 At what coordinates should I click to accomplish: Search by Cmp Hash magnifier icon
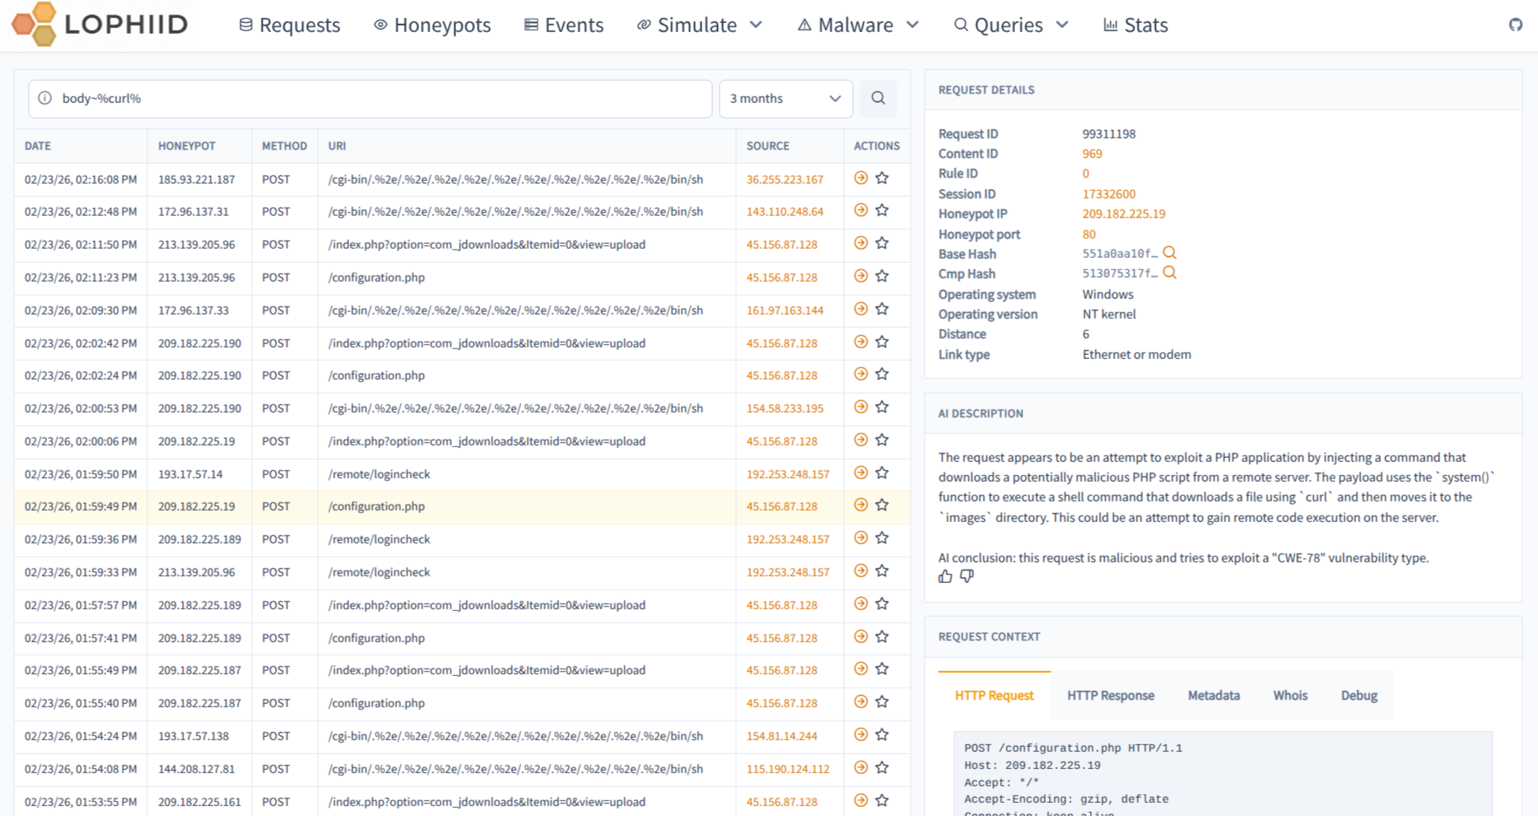(x=1169, y=273)
